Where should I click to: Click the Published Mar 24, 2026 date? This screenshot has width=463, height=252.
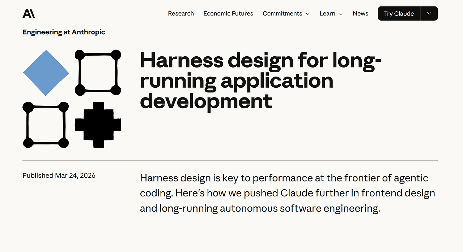(59, 175)
